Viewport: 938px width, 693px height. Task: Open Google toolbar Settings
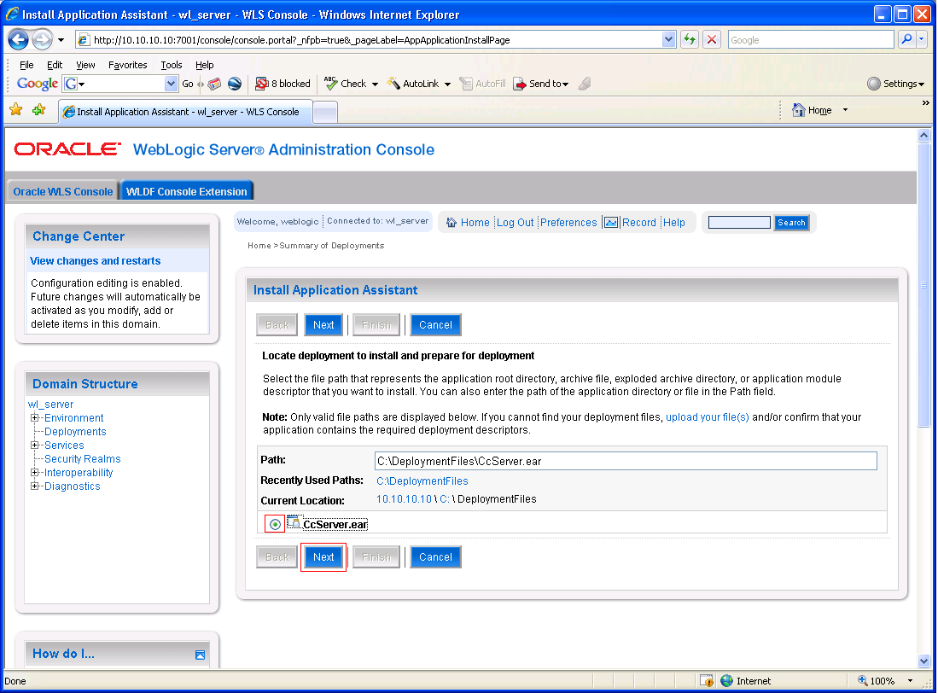pyautogui.click(x=895, y=84)
